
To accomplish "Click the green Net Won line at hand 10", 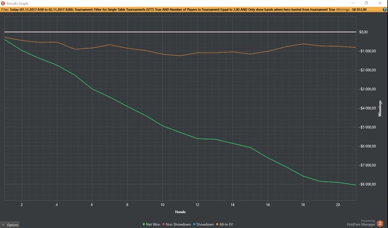I will click(x=162, y=126).
